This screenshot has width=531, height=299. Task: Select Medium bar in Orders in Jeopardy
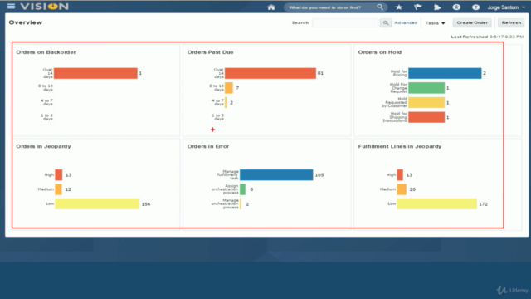coord(59,189)
